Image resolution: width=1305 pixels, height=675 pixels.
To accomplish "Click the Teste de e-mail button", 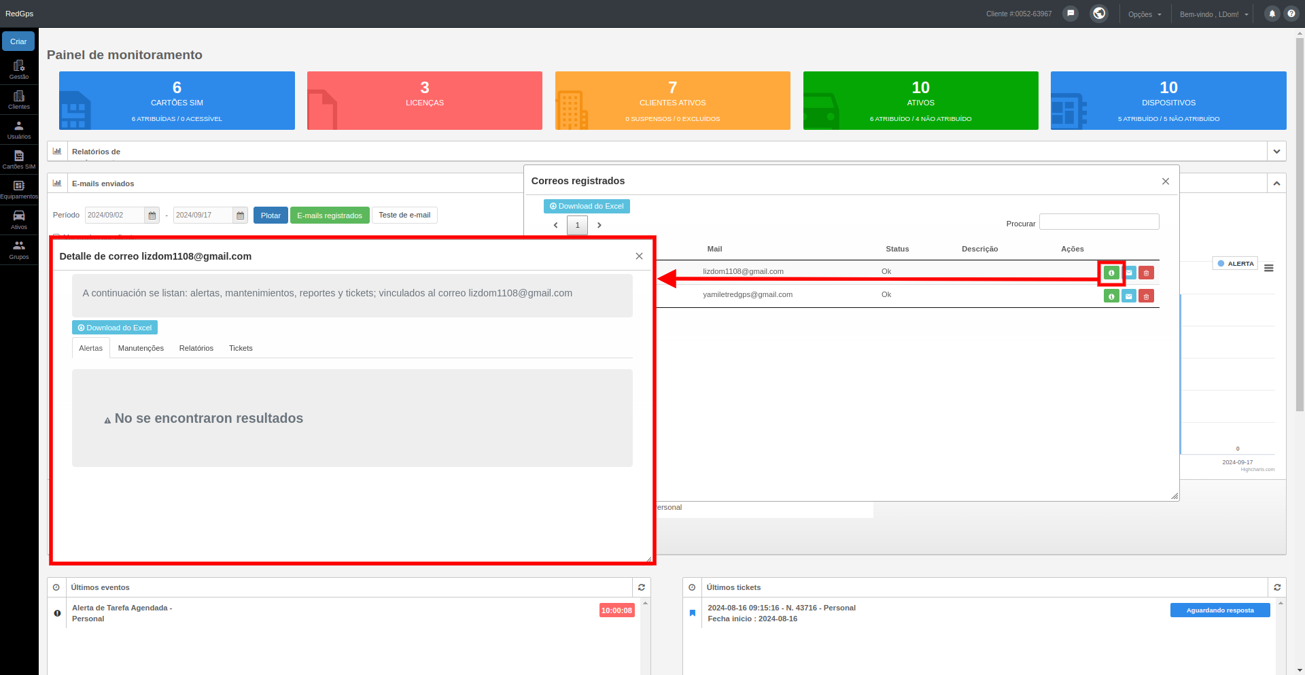I will tap(404, 215).
